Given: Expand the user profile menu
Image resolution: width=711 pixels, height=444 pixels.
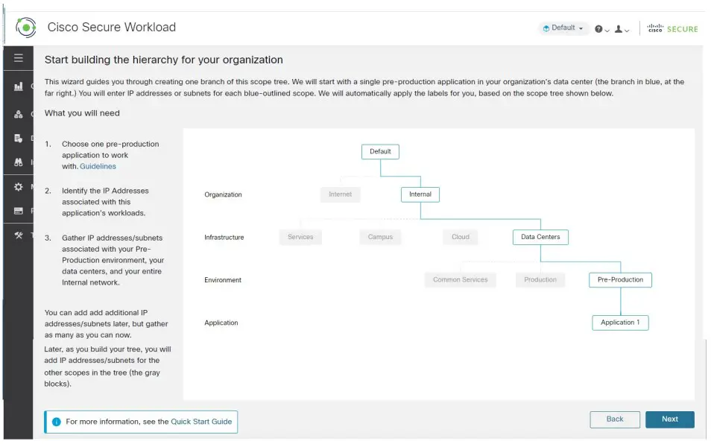Looking at the screenshot, I should tap(622, 29).
